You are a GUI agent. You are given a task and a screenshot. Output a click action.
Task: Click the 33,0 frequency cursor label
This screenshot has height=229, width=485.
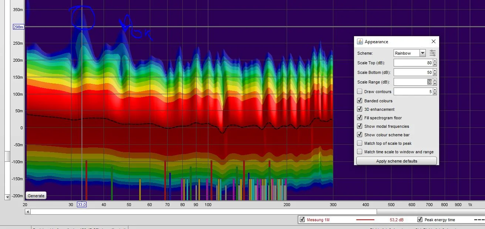click(81, 205)
